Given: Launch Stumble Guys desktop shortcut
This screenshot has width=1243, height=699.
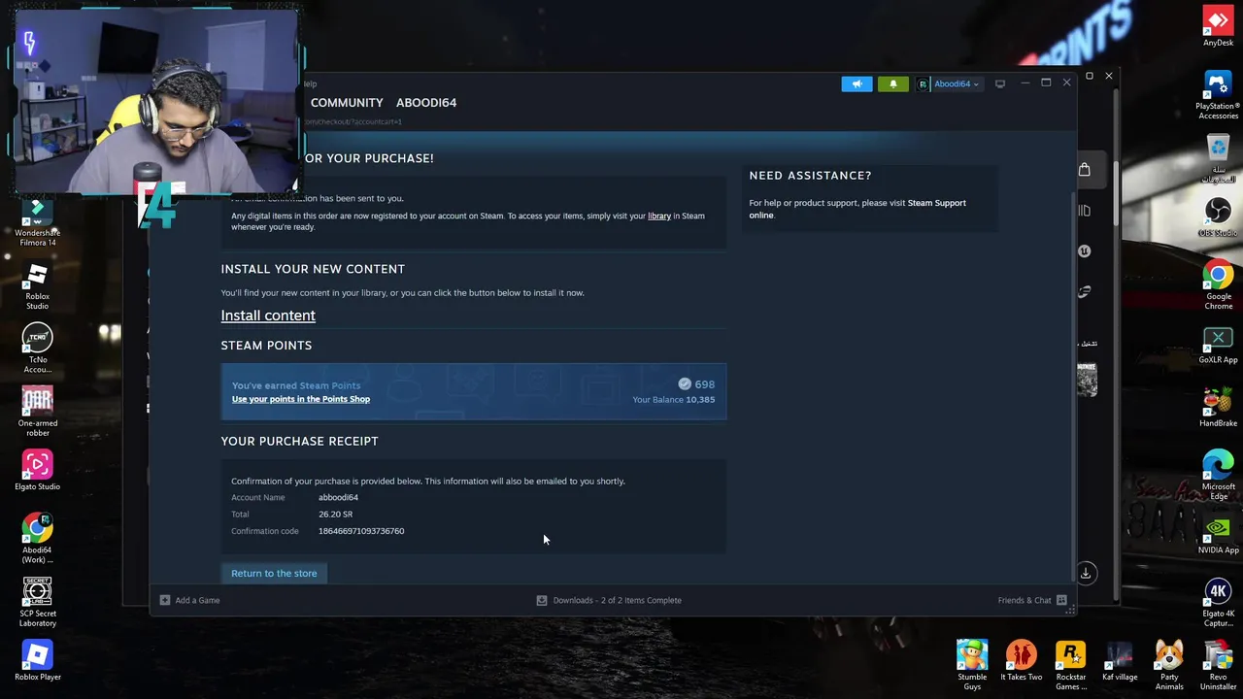Looking at the screenshot, I should [972, 665].
